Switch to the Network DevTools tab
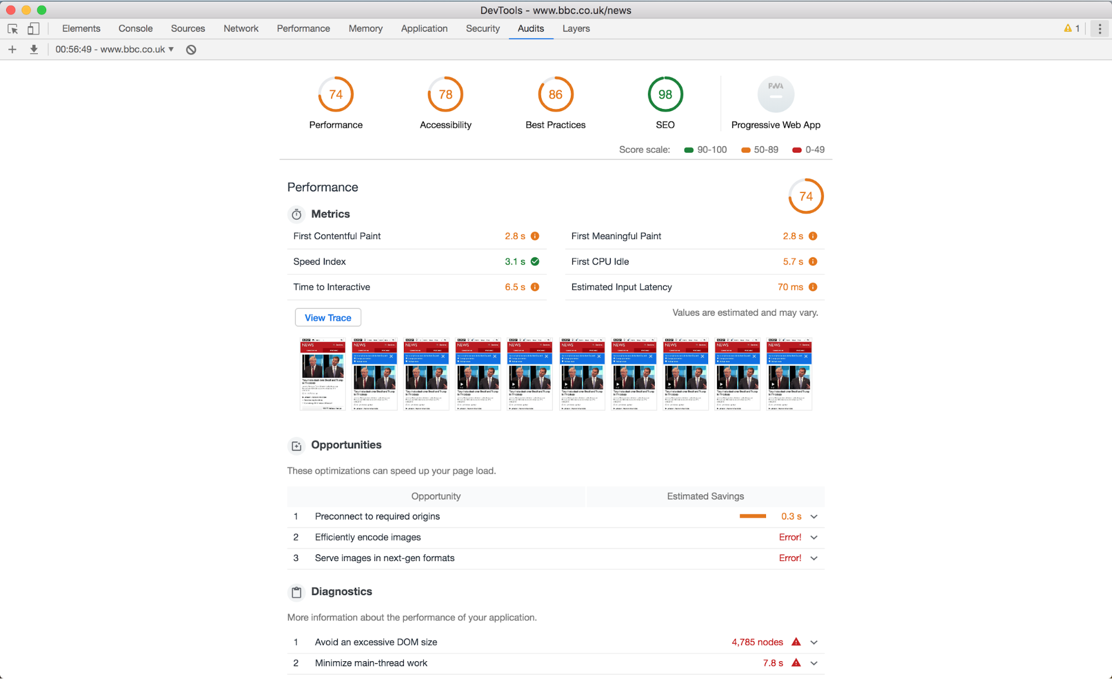The width and height of the screenshot is (1112, 679). tap(241, 27)
